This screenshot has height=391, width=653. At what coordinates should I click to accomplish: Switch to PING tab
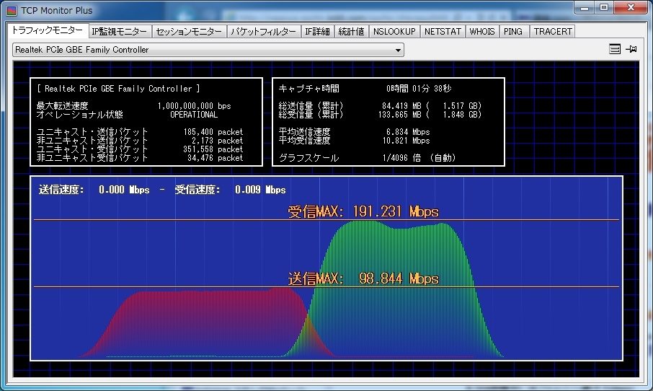(x=513, y=32)
